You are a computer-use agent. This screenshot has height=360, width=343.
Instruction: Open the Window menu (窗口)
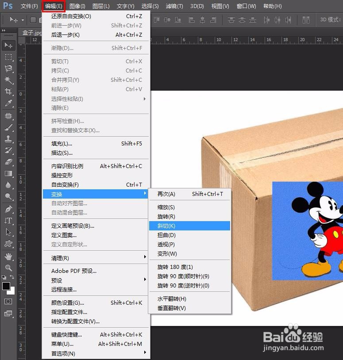tap(246, 6)
